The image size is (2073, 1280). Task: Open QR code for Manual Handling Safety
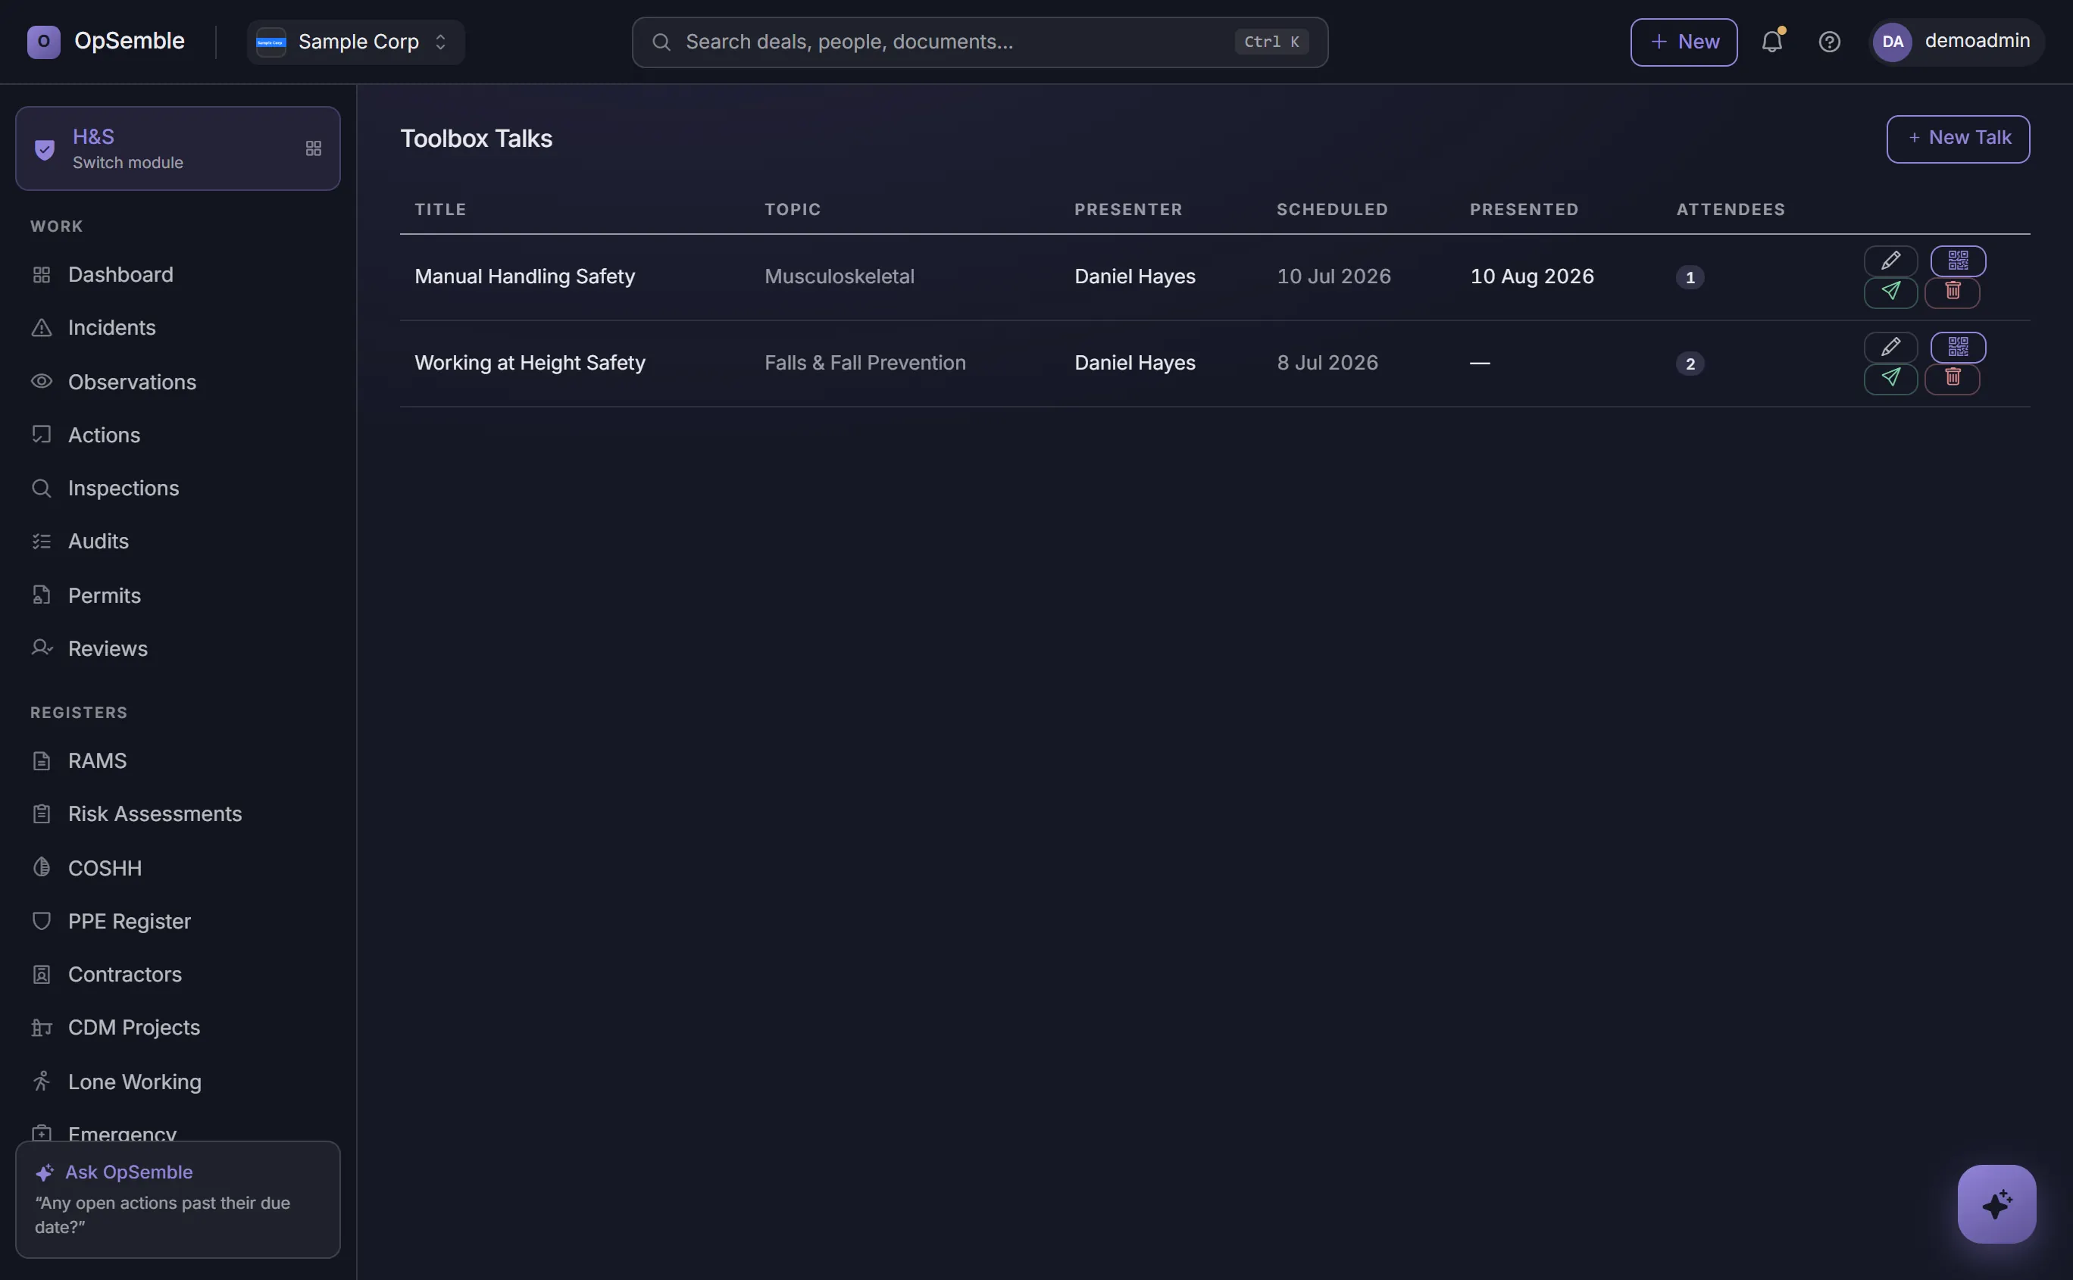tap(1958, 261)
